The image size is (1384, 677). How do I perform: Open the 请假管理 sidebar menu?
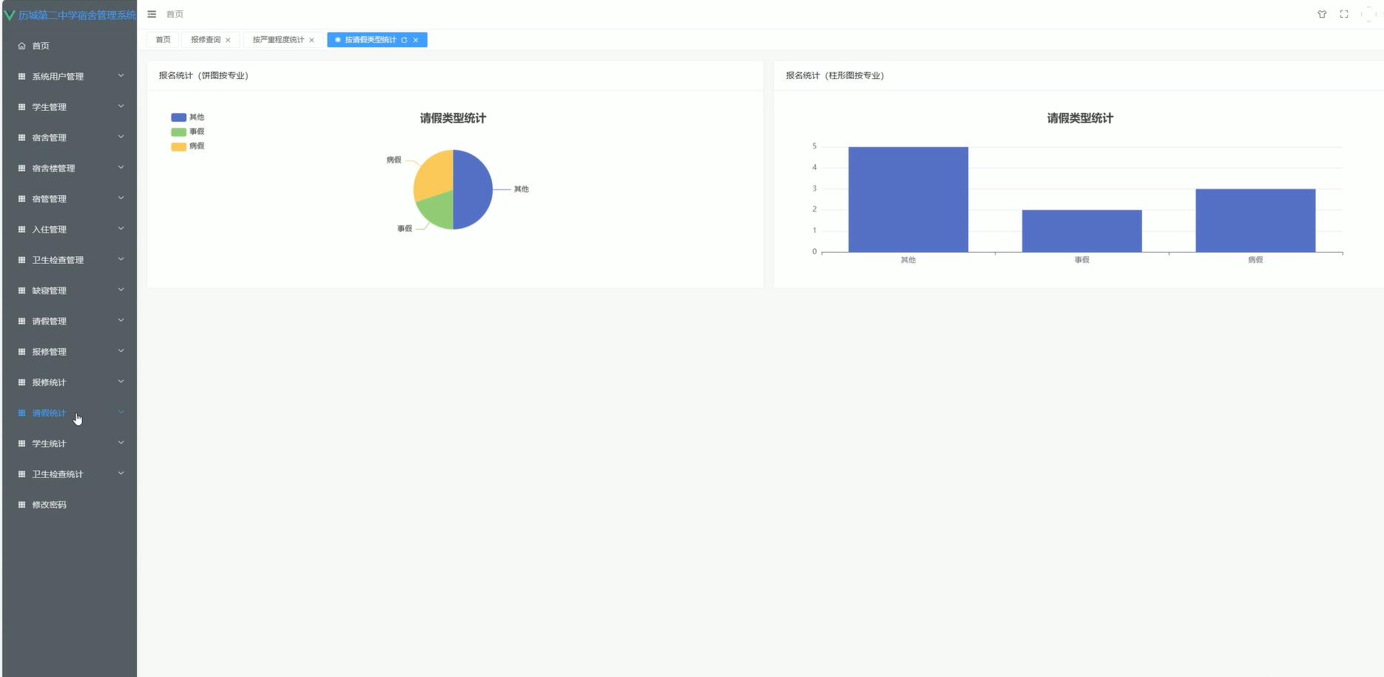click(x=70, y=321)
